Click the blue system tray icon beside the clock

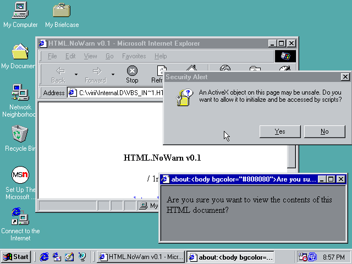click(312, 257)
